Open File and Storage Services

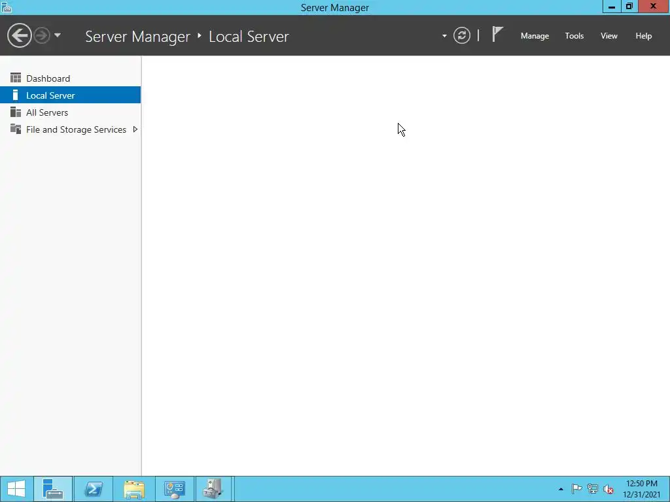[x=70, y=129]
